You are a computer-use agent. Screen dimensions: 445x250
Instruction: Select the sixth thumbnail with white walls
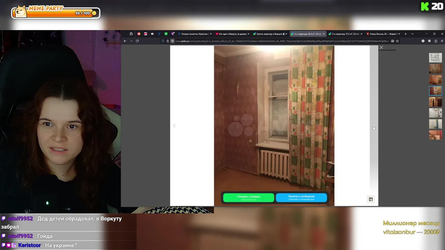tap(435, 113)
